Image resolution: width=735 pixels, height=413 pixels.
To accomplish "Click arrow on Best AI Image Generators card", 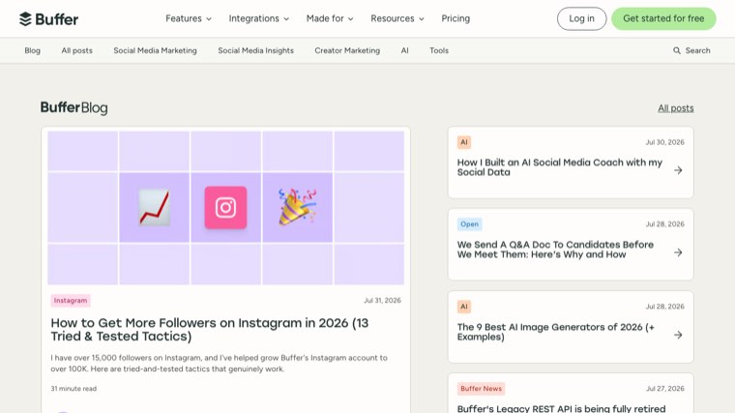I will click(x=678, y=335).
